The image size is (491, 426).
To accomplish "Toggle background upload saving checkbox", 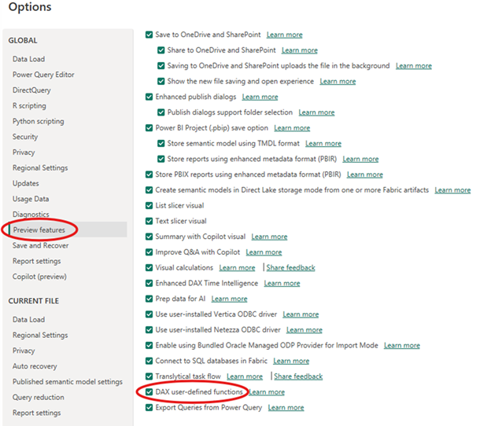I will [161, 66].
